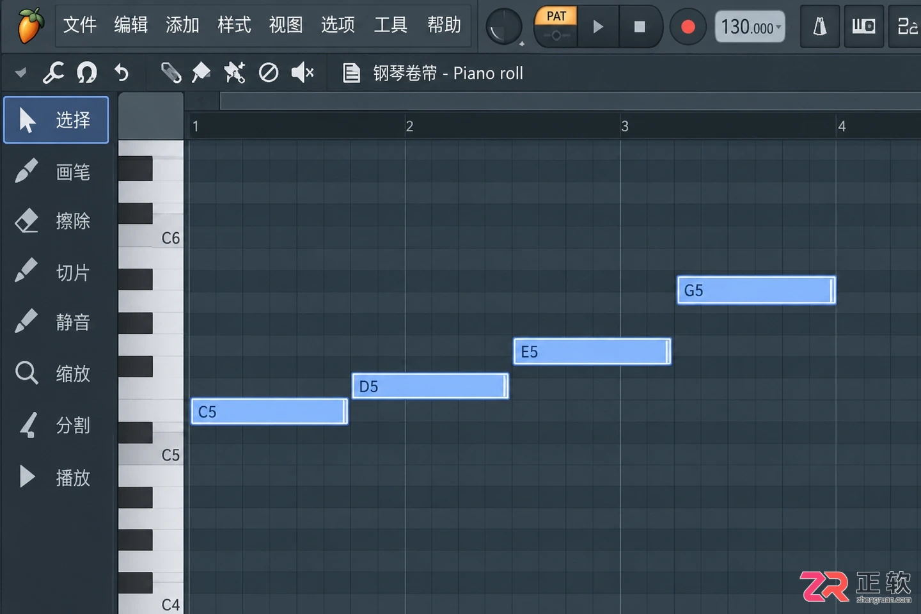Screen dimensions: 921x614
Task: Click the pin marker tool icon
Action: click(201, 73)
